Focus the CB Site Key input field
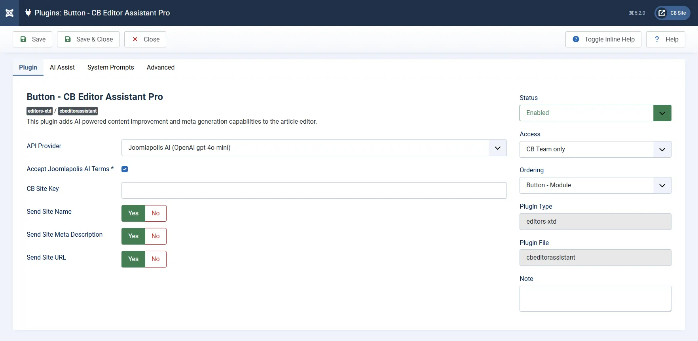698x341 pixels. coord(314,190)
